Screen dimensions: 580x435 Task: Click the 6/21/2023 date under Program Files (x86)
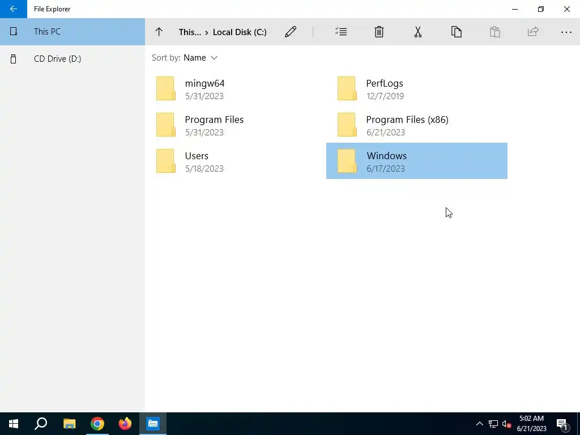tap(385, 133)
